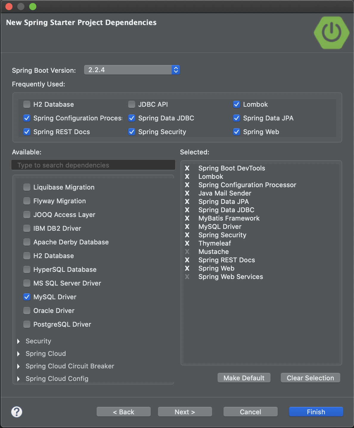This screenshot has height=428, width=354.
Task: Uncheck Spring REST Docs checkbox
Action: (x=27, y=132)
